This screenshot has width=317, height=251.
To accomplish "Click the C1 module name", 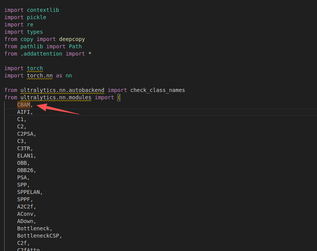I will point(20,119).
